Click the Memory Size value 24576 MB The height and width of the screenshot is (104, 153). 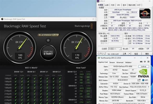coord(115,101)
